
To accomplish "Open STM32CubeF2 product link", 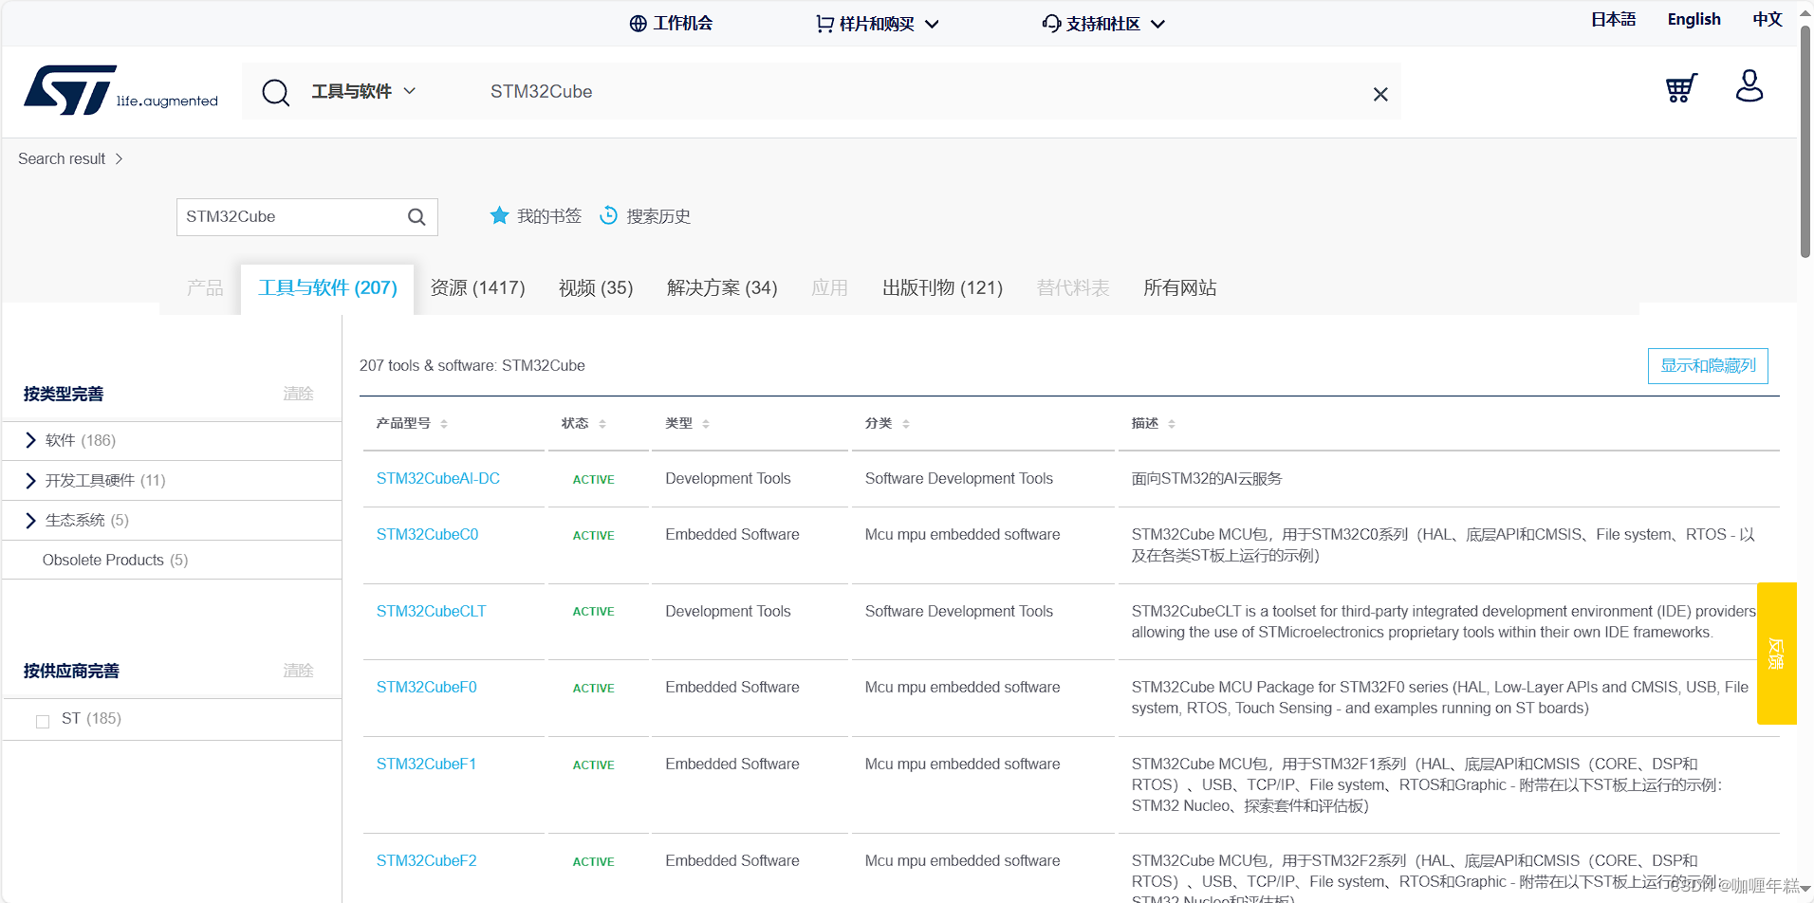I will pyautogui.click(x=426, y=861).
